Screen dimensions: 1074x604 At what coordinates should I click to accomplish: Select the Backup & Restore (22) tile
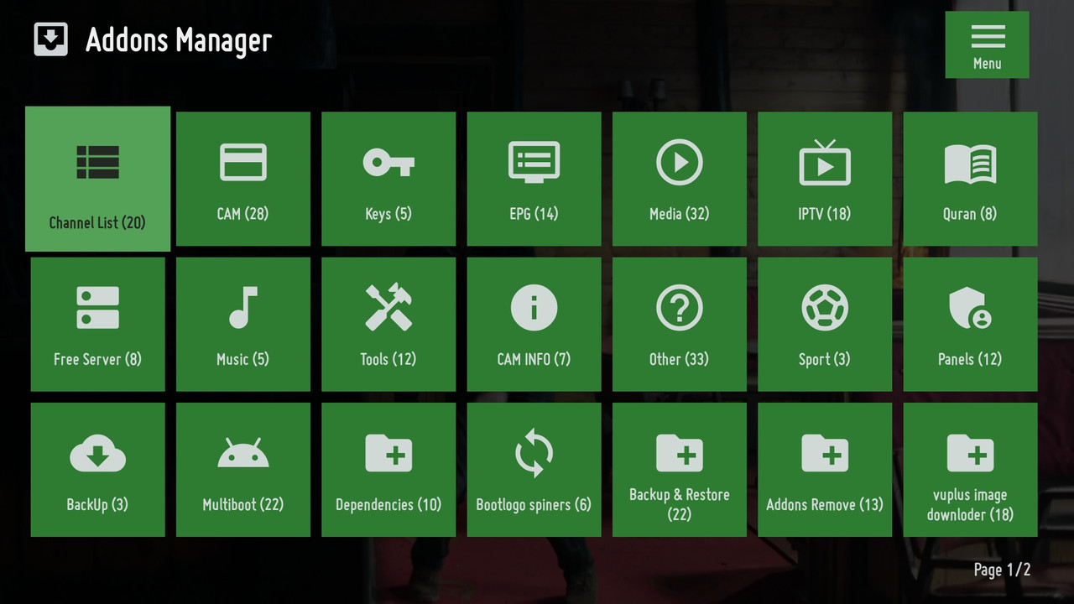pos(680,470)
